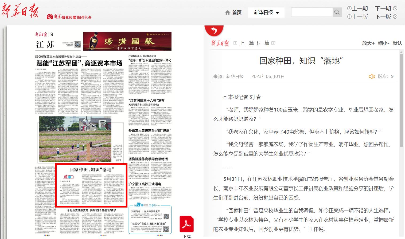
Task: Click the search input field
Action: 312,12
